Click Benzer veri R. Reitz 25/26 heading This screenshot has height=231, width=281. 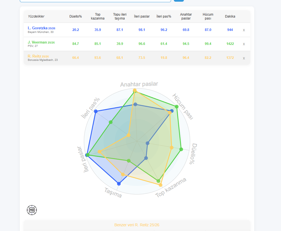(x=137, y=225)
